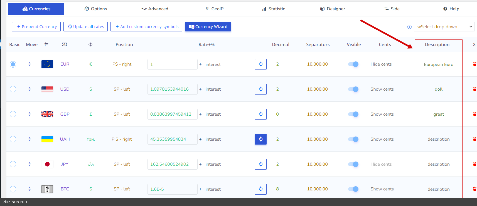This screenshot has width=477, height=206.
Task: Click the move arrows for JPY row
Action: point(29,164)
